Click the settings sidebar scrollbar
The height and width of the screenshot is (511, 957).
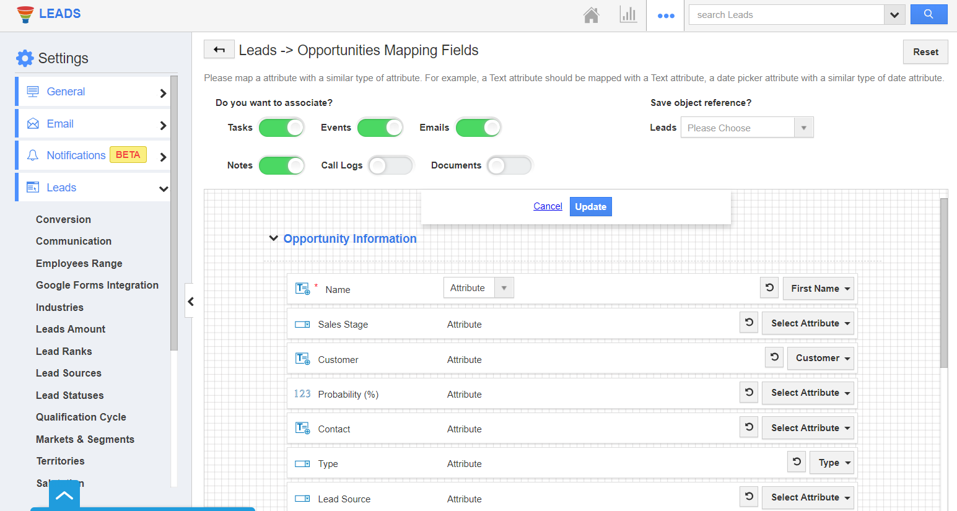coord(174,213)
